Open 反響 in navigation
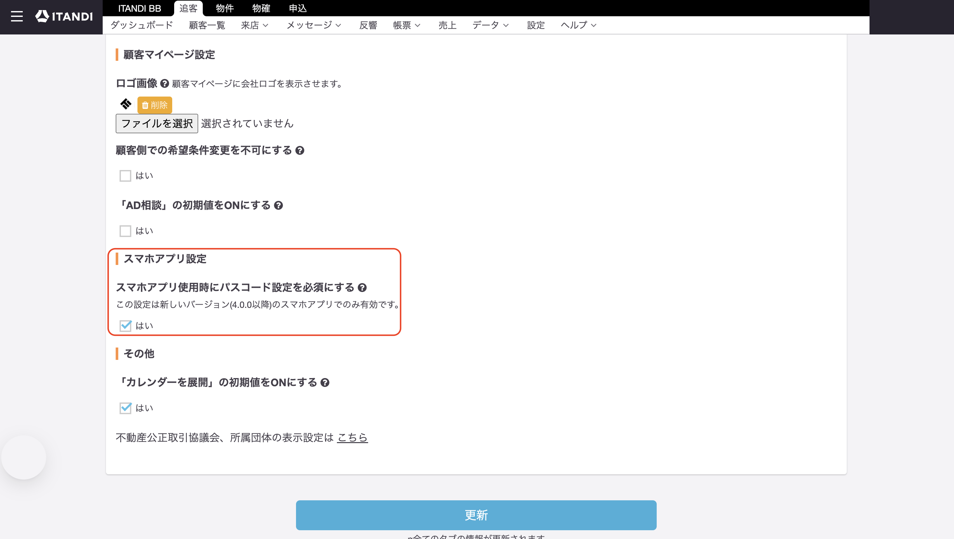Viewport: 954px width, 539px height. (x=368, y=25)
